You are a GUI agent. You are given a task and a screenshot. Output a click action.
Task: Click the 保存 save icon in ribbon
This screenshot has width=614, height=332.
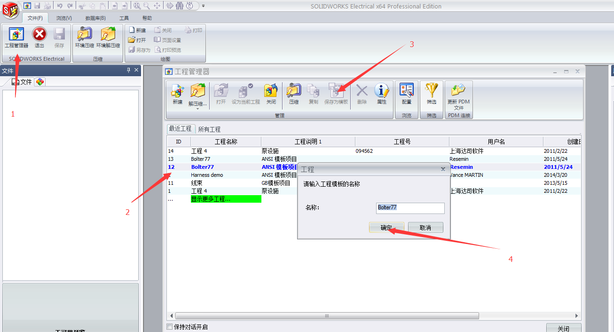pos(59,38)
